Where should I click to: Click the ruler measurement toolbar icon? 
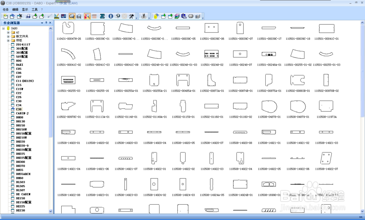[x=57, y=16]
